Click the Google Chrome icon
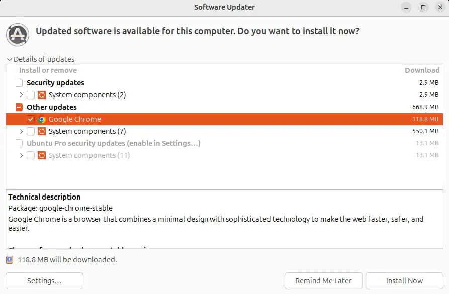Image resolution: width=449 pixels, height=294 pixels. coord(43,119)
